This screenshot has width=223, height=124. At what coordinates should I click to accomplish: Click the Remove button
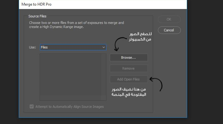pyautogui.click(x=129, y=68)
